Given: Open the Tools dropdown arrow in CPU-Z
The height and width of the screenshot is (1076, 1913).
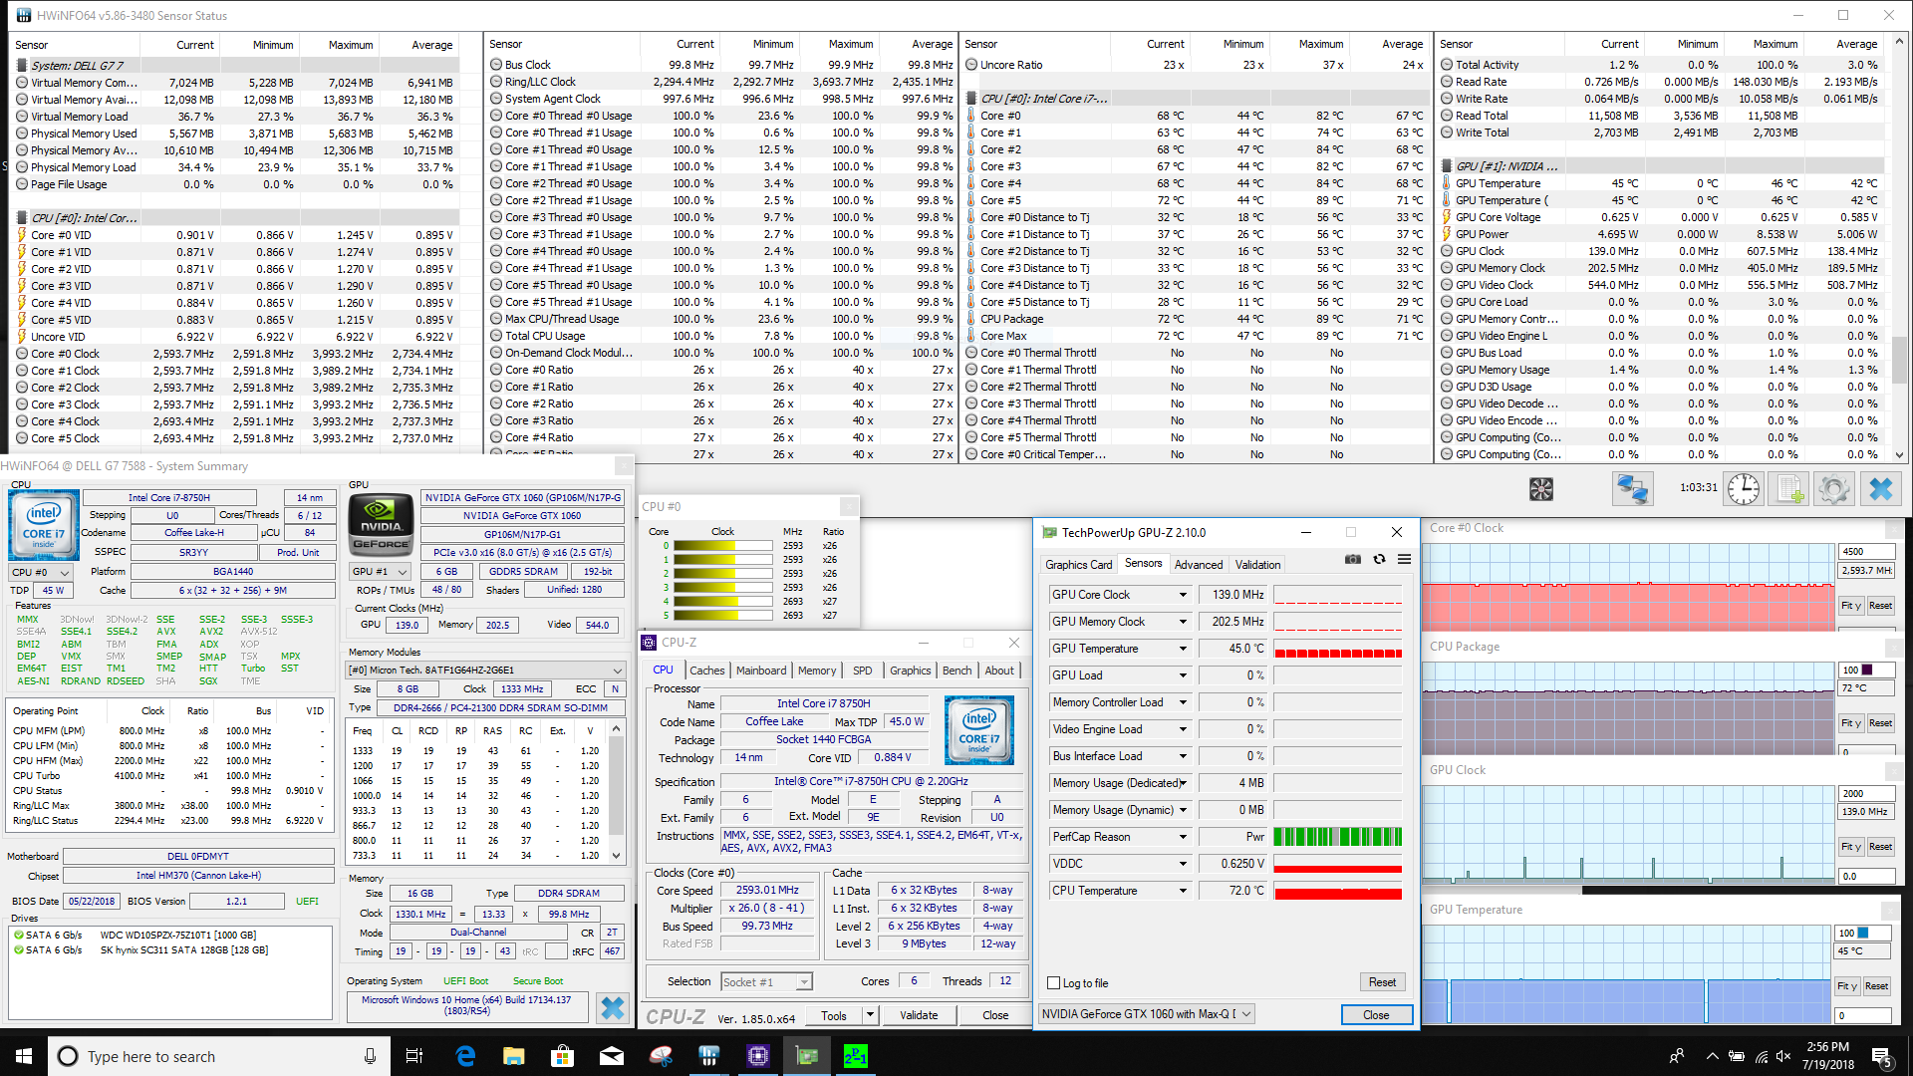Looking at the screenshot, I should click(870, 1015).
